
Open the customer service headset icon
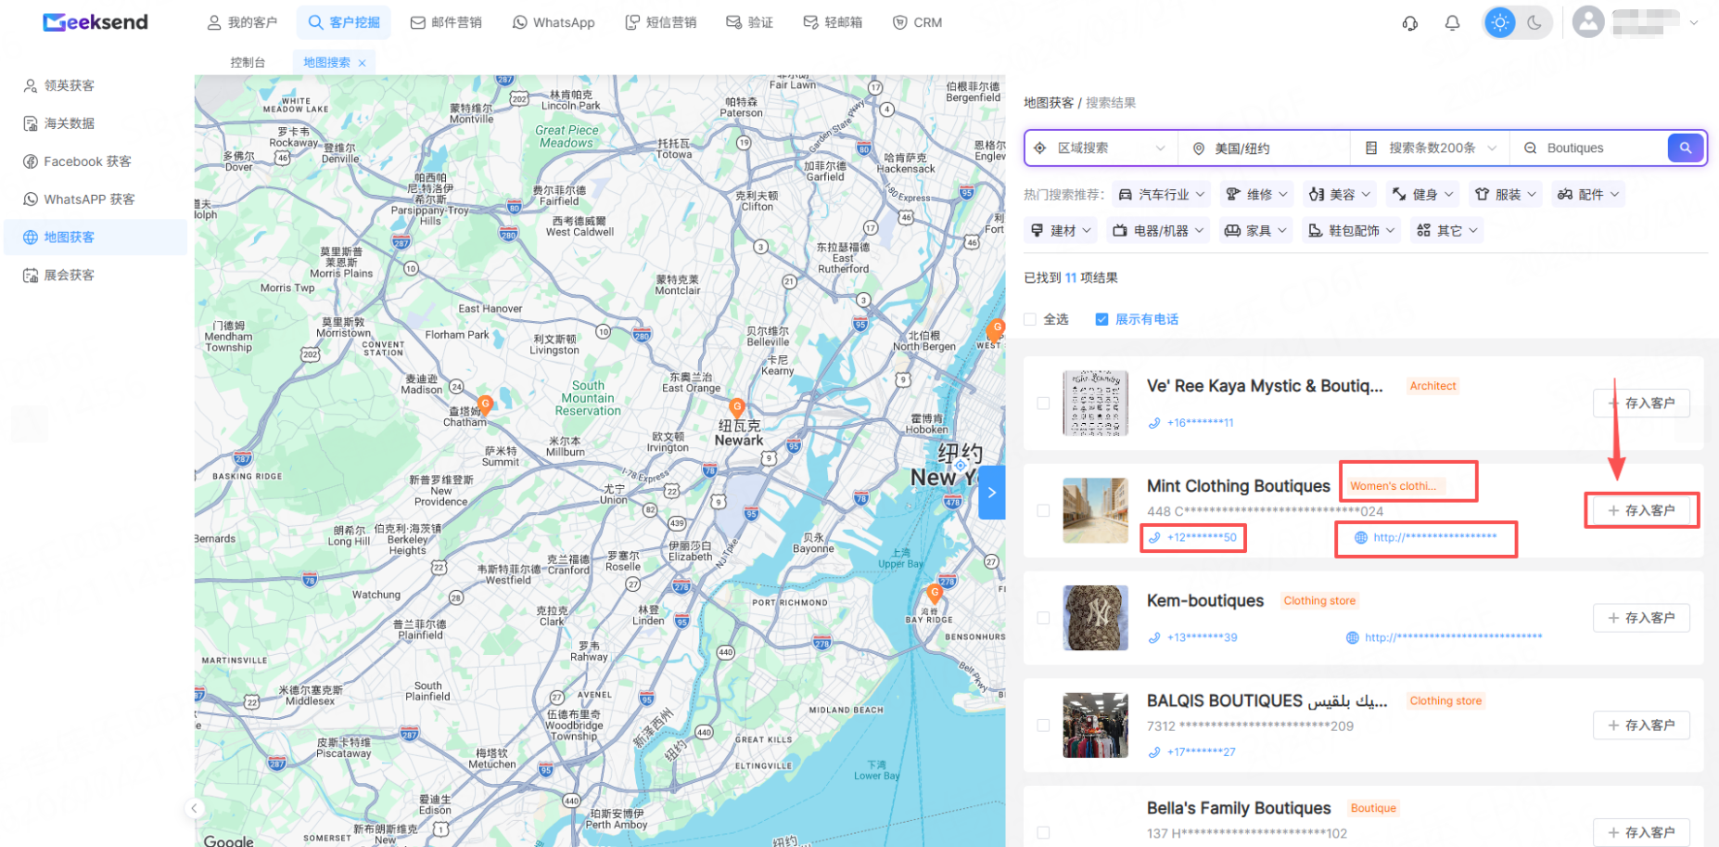point(1410,23)
